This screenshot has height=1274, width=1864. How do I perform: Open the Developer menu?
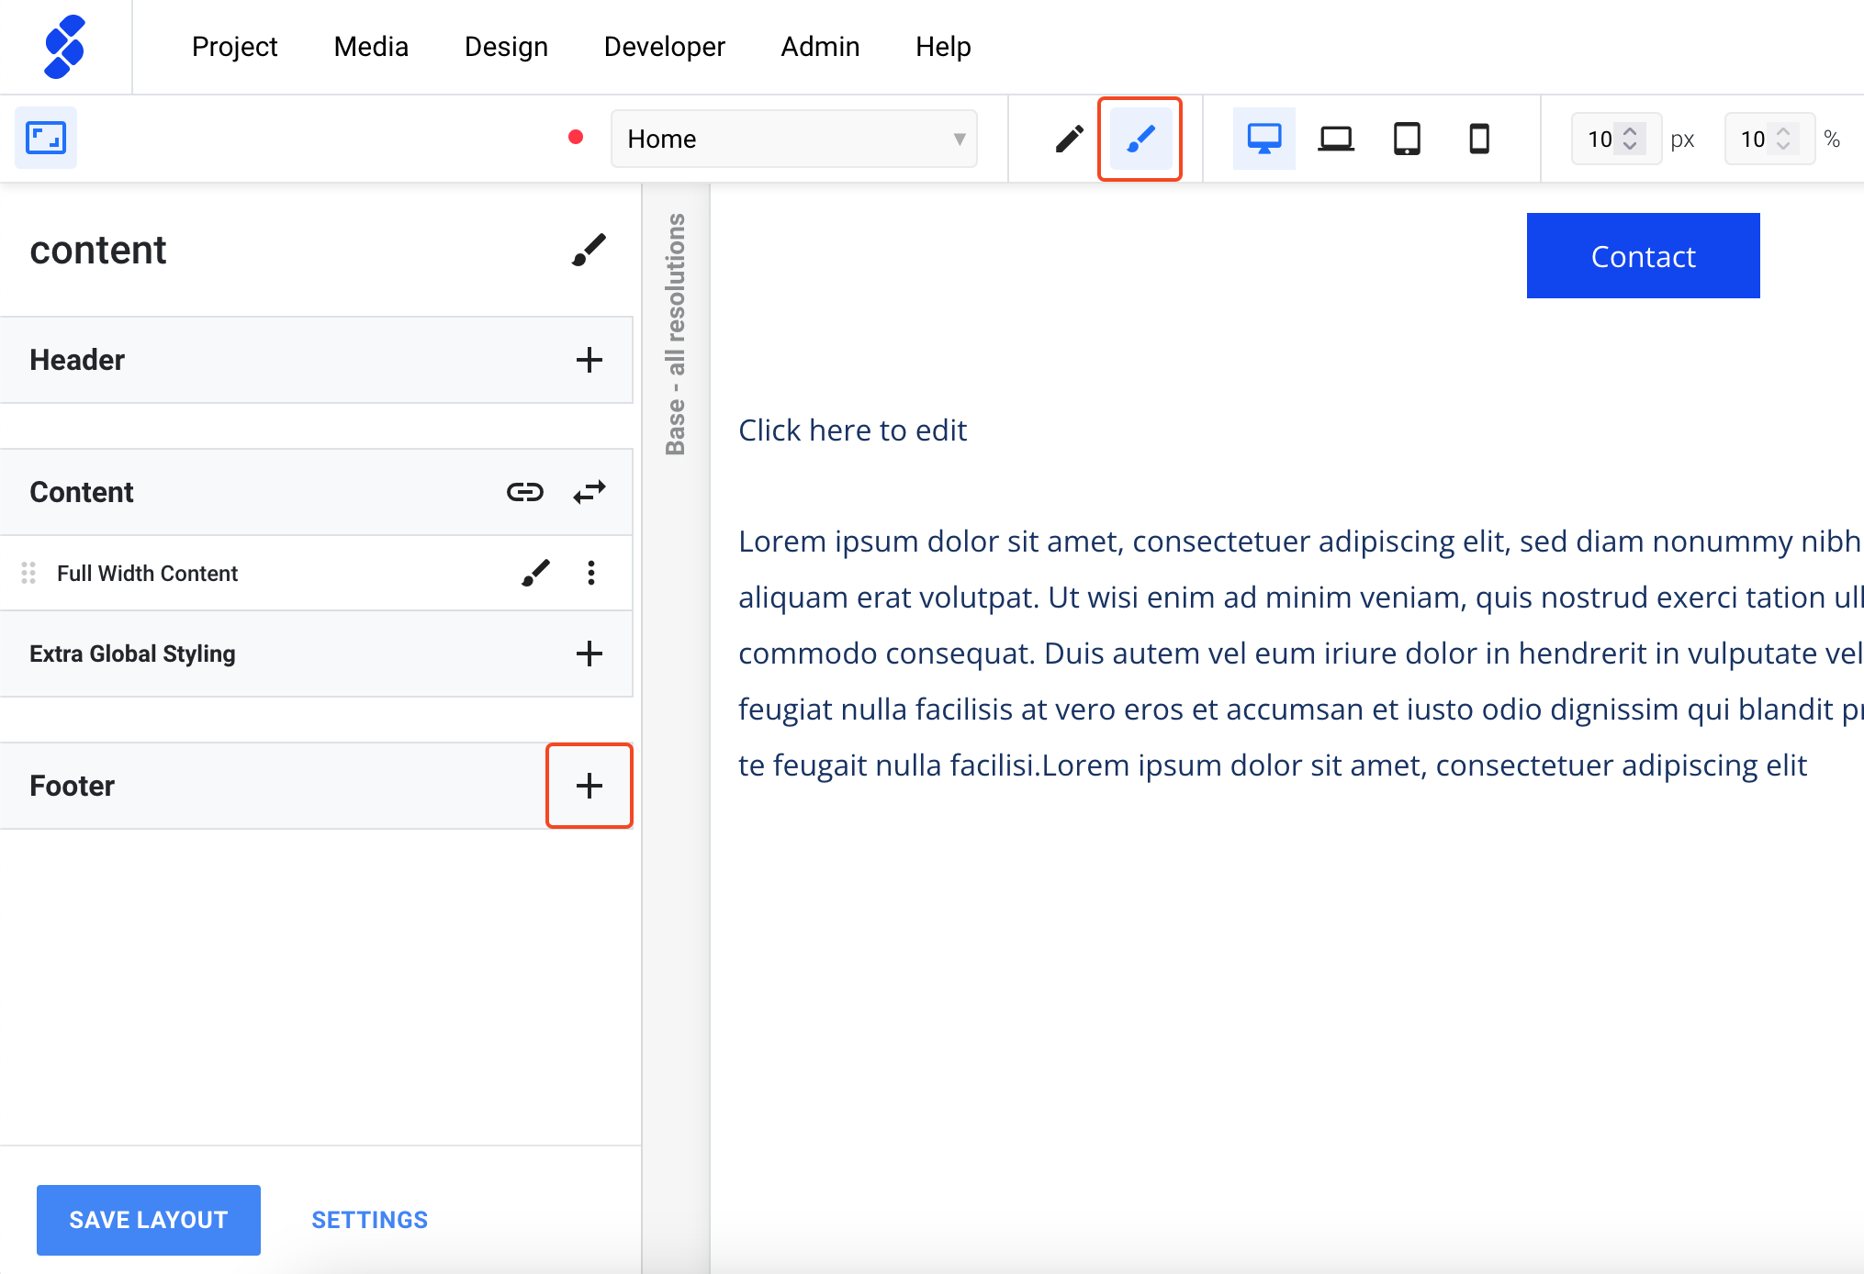[x=665, y=47]
